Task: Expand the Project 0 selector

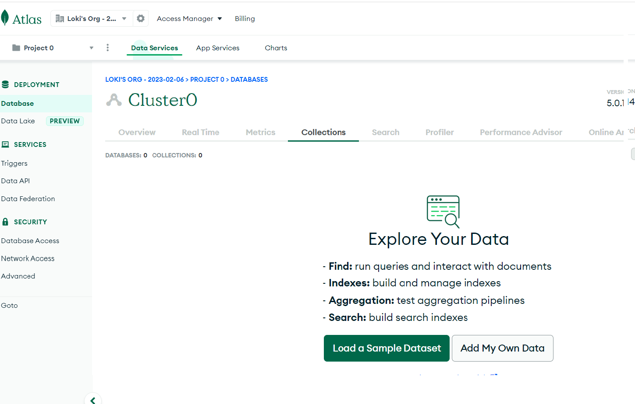Action: (x=53, y=48)
